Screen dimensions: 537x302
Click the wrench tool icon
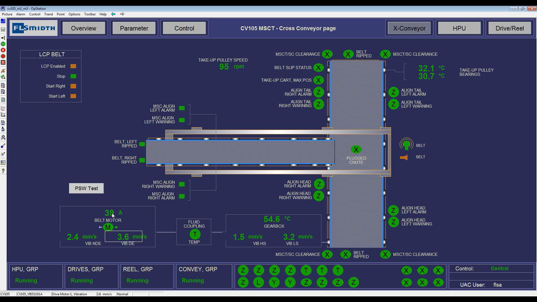[x=3, y=137]
